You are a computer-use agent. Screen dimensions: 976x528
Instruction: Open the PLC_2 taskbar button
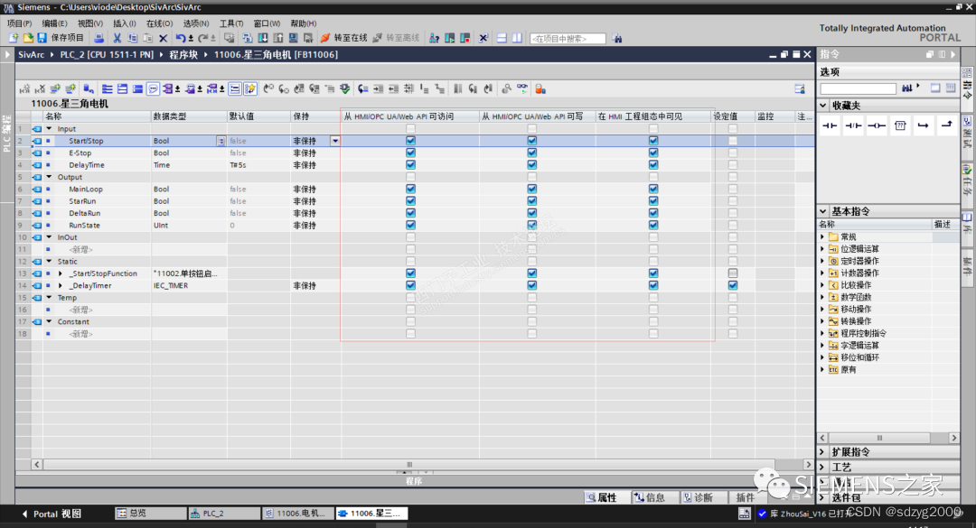[x=224, y=514]
